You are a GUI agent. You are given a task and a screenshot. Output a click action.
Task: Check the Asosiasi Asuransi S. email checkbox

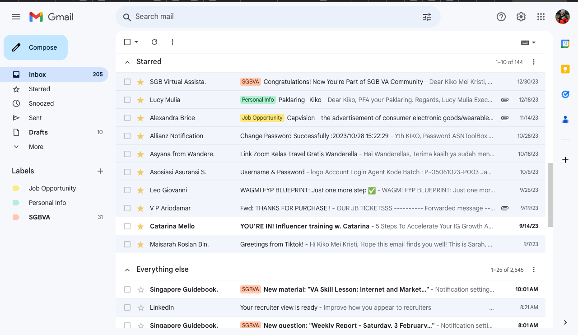click(127, 172)
